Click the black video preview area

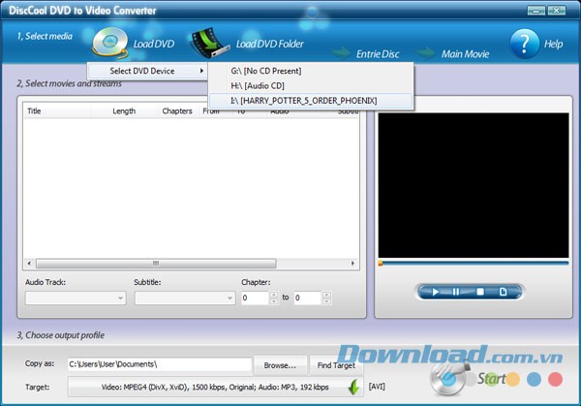pos(474,185)
